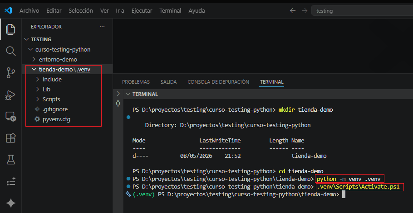Open Source Control view icon

pos(10,73)
